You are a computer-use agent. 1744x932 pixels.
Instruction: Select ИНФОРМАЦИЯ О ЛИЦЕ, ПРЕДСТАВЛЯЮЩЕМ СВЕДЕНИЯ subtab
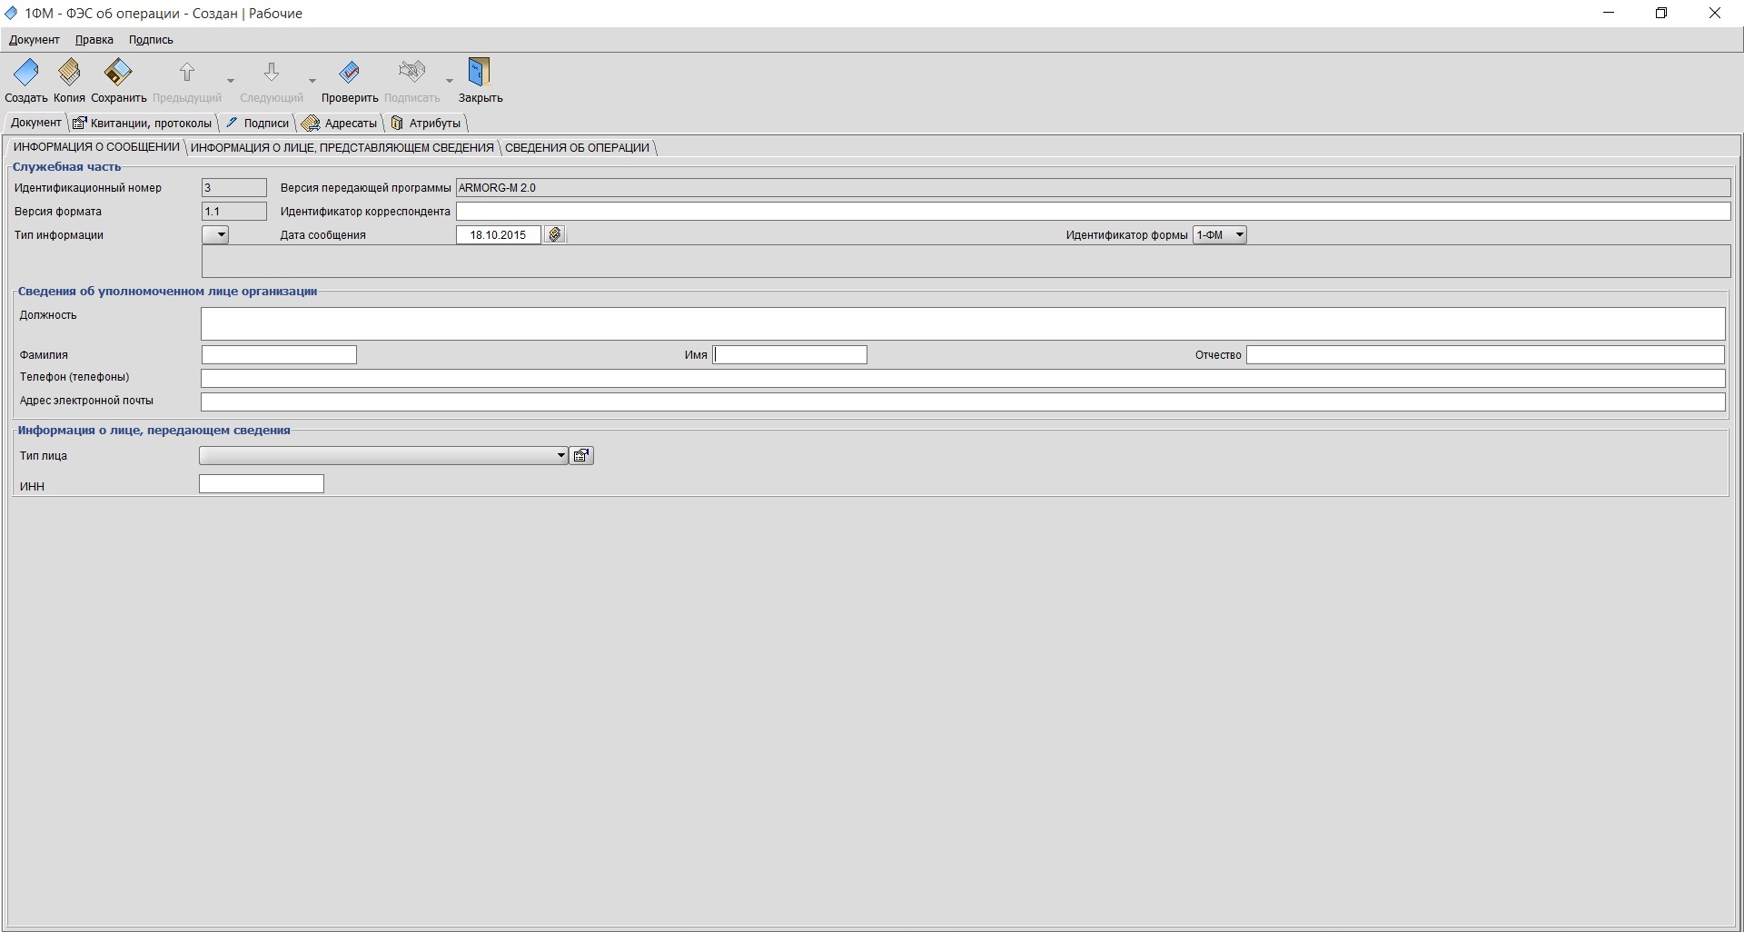click(342, 148)
